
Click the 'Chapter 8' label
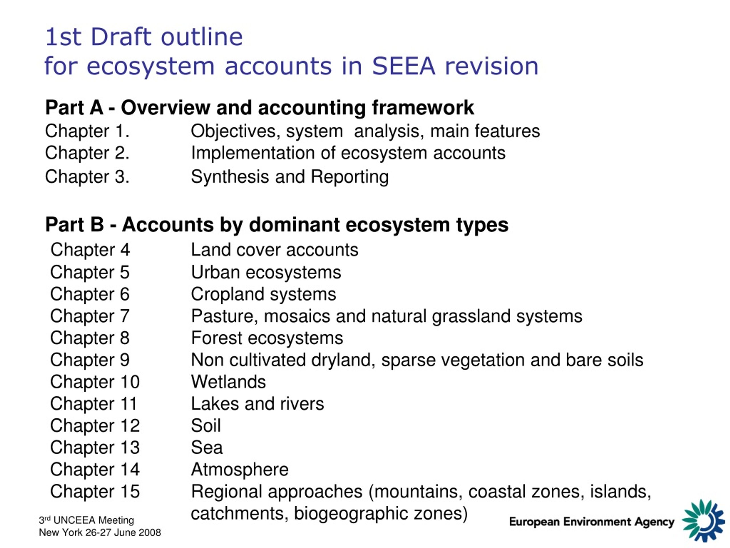click(90, 338)
